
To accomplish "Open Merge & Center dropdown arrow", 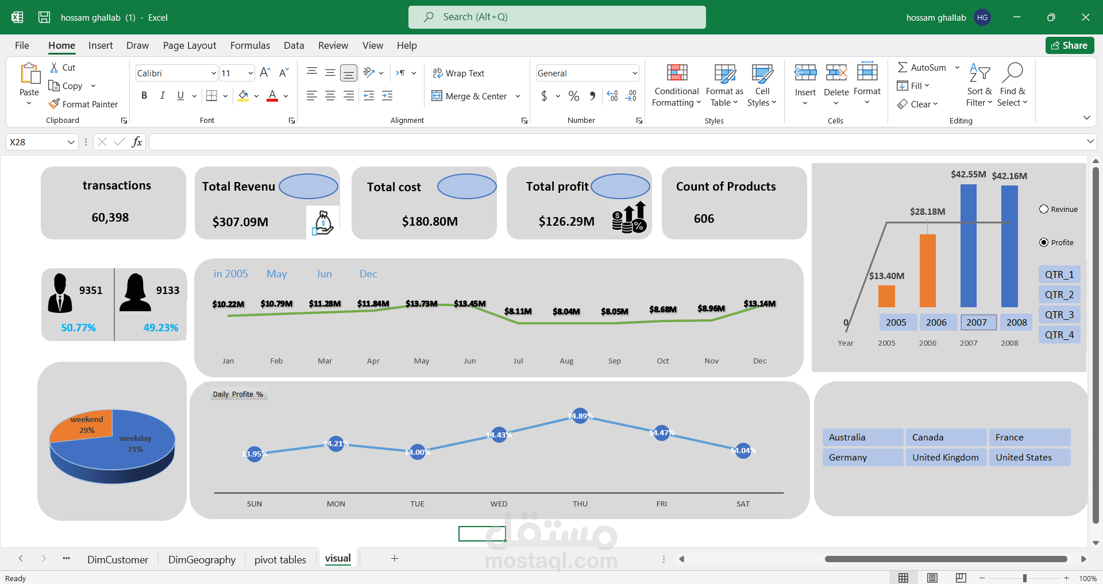I will pyautogui.click(x=518, y=96).
